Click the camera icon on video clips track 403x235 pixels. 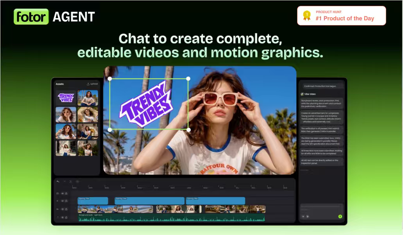[x=57, y=209]
